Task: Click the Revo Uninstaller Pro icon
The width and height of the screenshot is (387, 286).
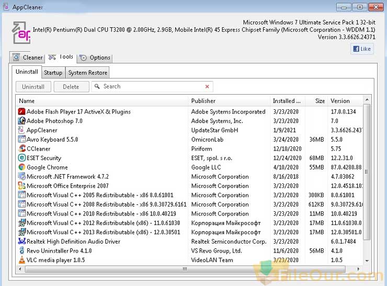Action: [x=22, y=250]
